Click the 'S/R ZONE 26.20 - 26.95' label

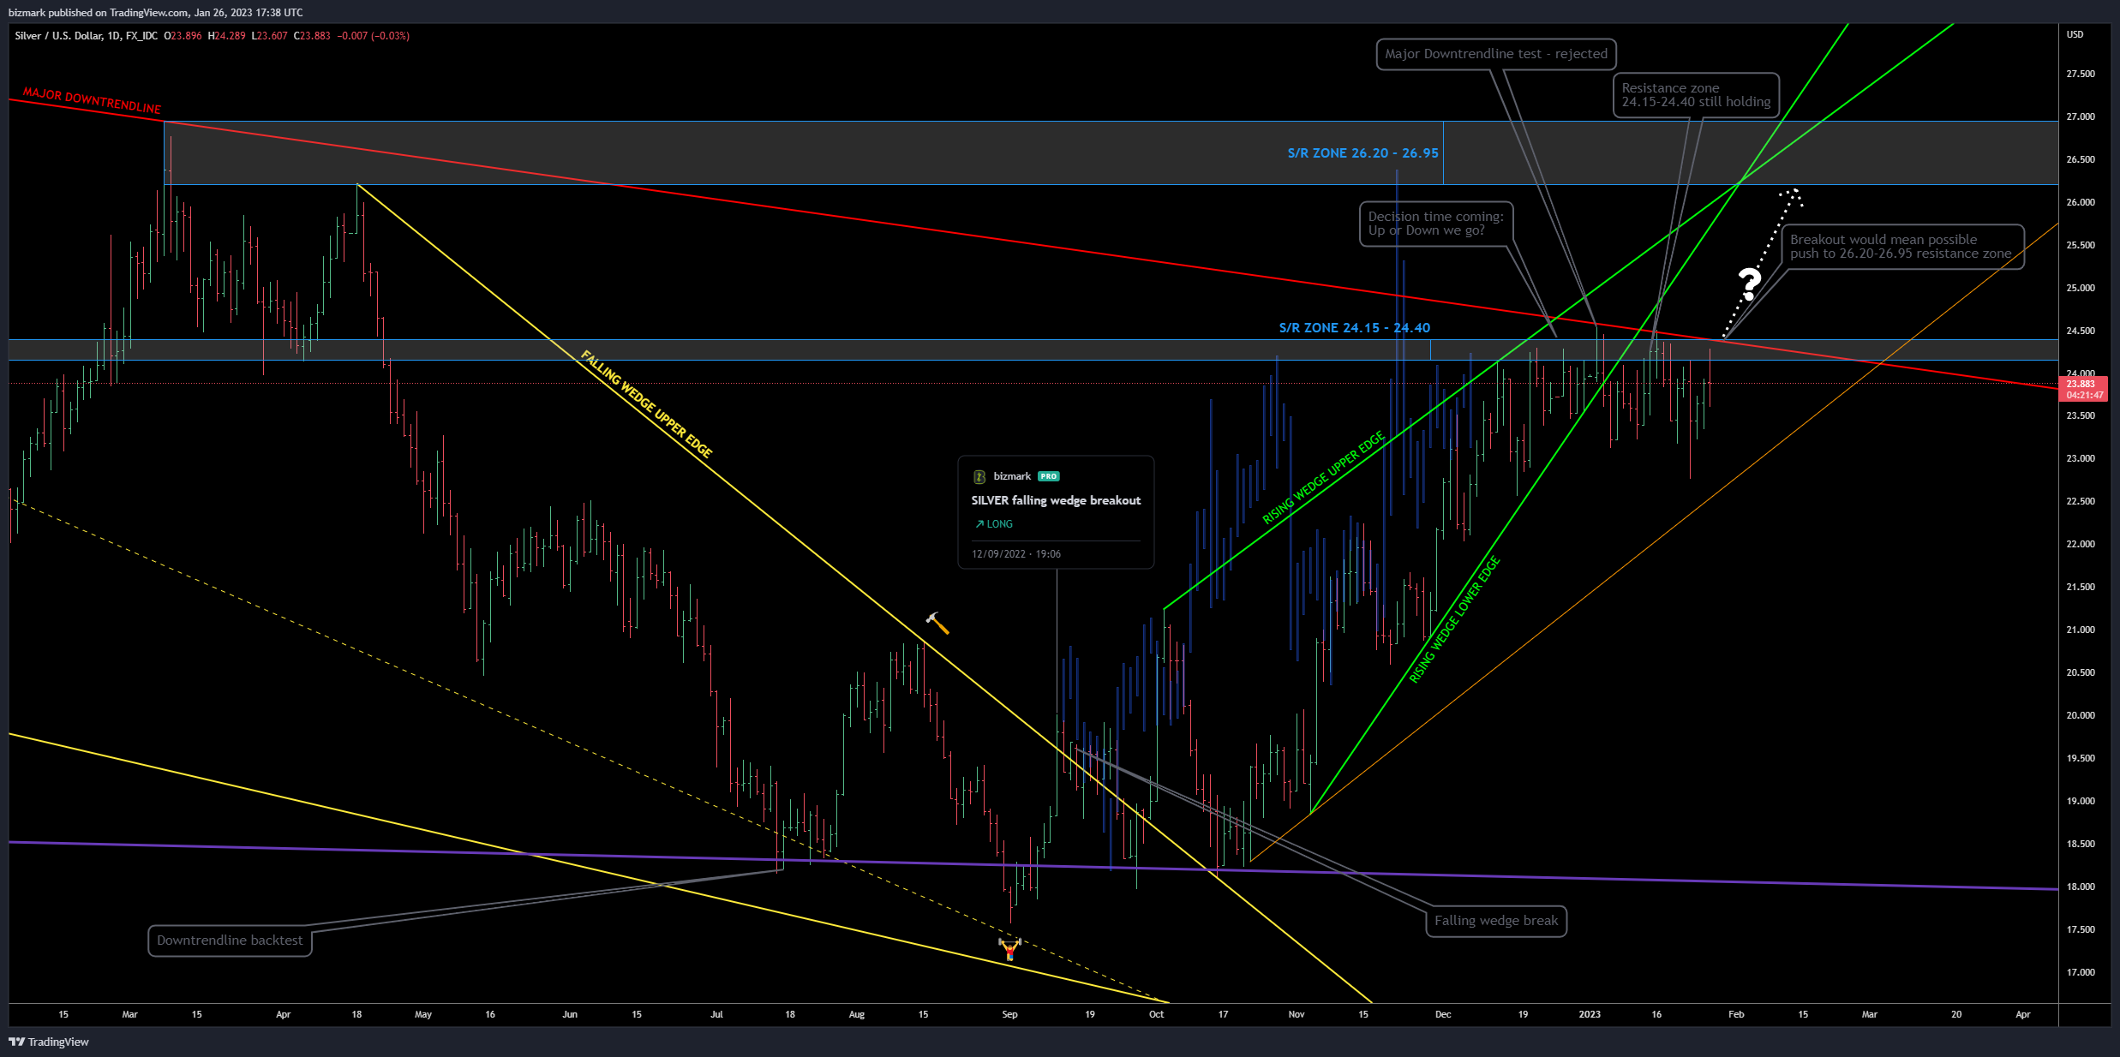tap(1362, 153)
